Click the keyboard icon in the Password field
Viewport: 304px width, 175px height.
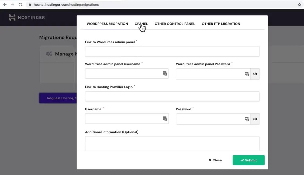point(247,118)
